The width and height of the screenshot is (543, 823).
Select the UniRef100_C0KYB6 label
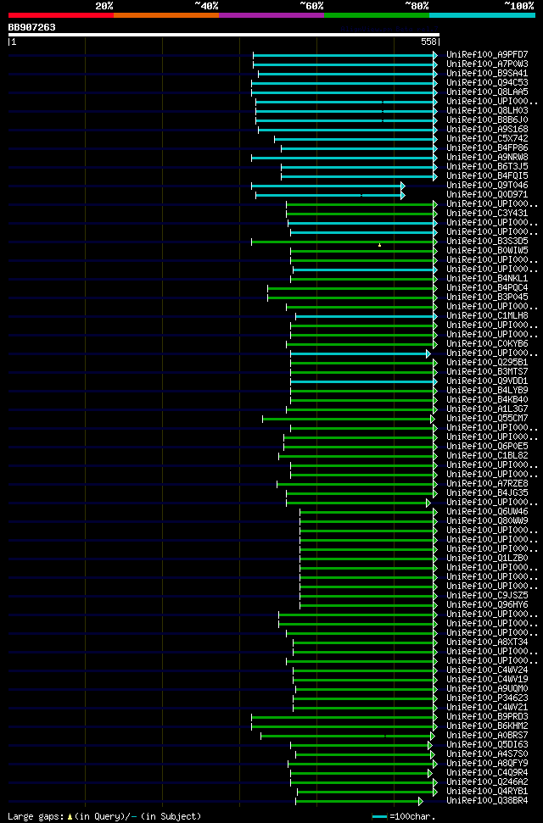[x=487, y=344]
